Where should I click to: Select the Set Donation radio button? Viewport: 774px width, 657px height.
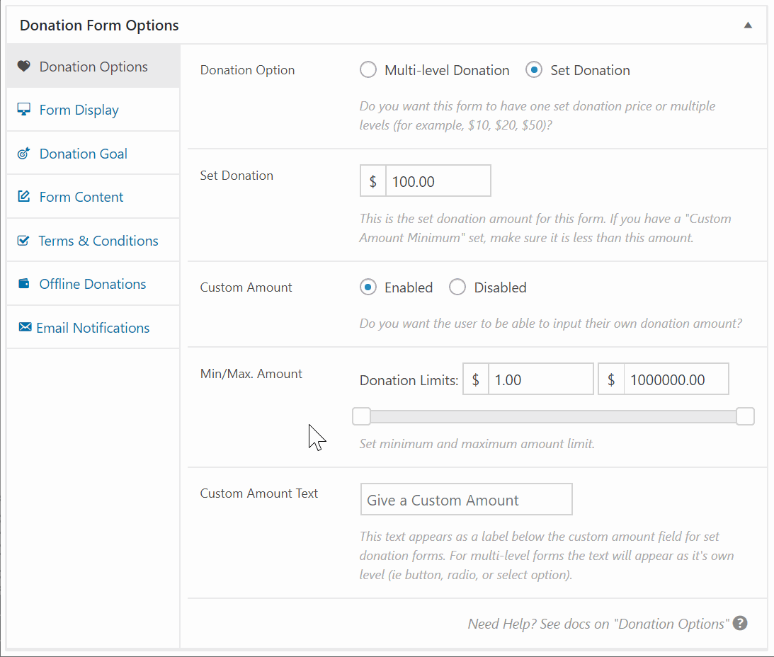534,70
